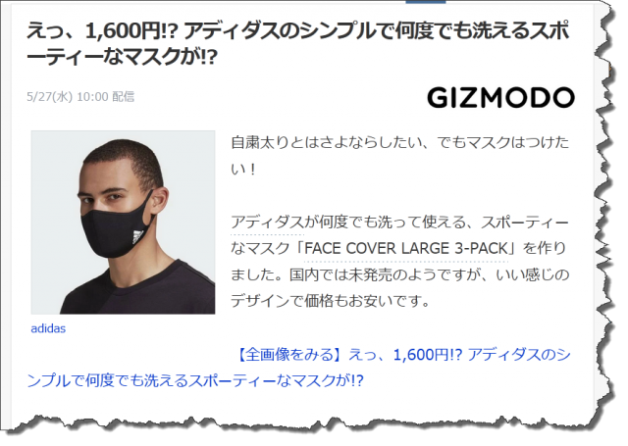The image size is (628, 446).
Task: Open the masked man product thumbnail
Action: (124, 222)
